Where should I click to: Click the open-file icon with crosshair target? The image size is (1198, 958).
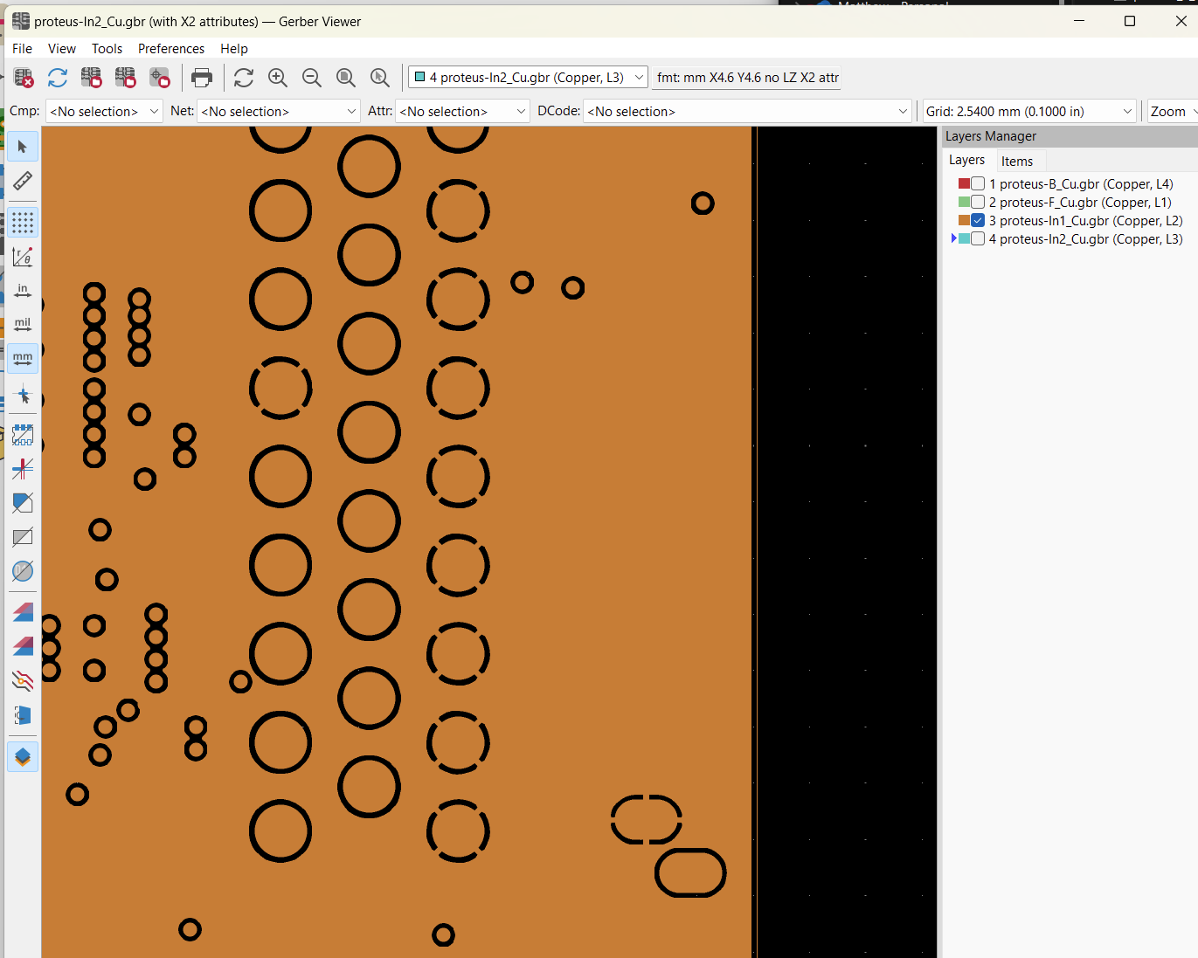pyautogui.click(x=160, y=78)
